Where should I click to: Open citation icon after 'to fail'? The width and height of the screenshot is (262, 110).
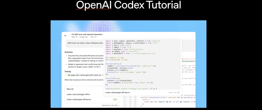(x=100, y=67)
